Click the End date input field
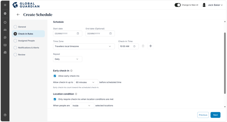 pyautogui.click(x=100, y=33)
